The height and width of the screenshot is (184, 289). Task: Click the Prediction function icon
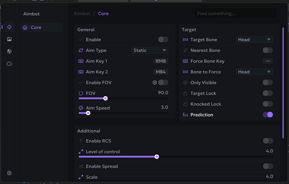[185, 115]
